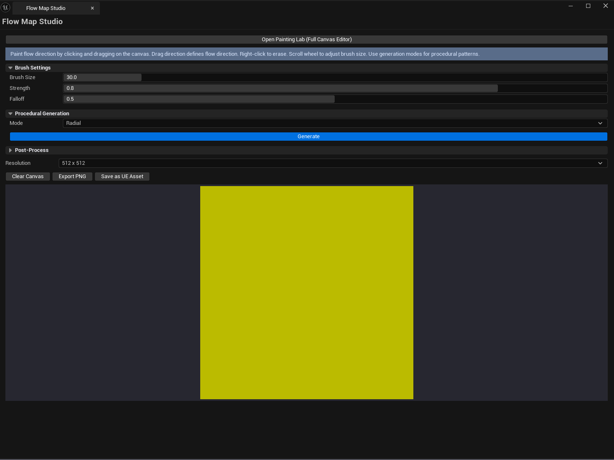The image size is (614, 460).
Task: Click the Resolution label
Action: (18, 163)
